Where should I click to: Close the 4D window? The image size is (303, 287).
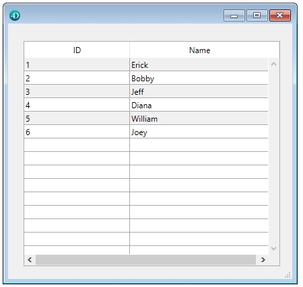click(x=280, y=15)
